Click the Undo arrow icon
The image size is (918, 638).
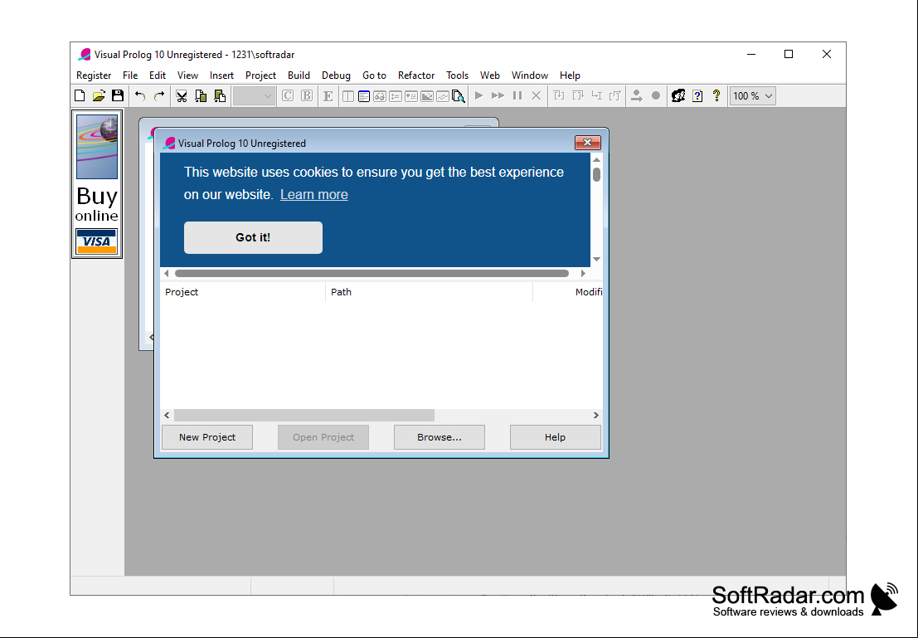(140, 95)
